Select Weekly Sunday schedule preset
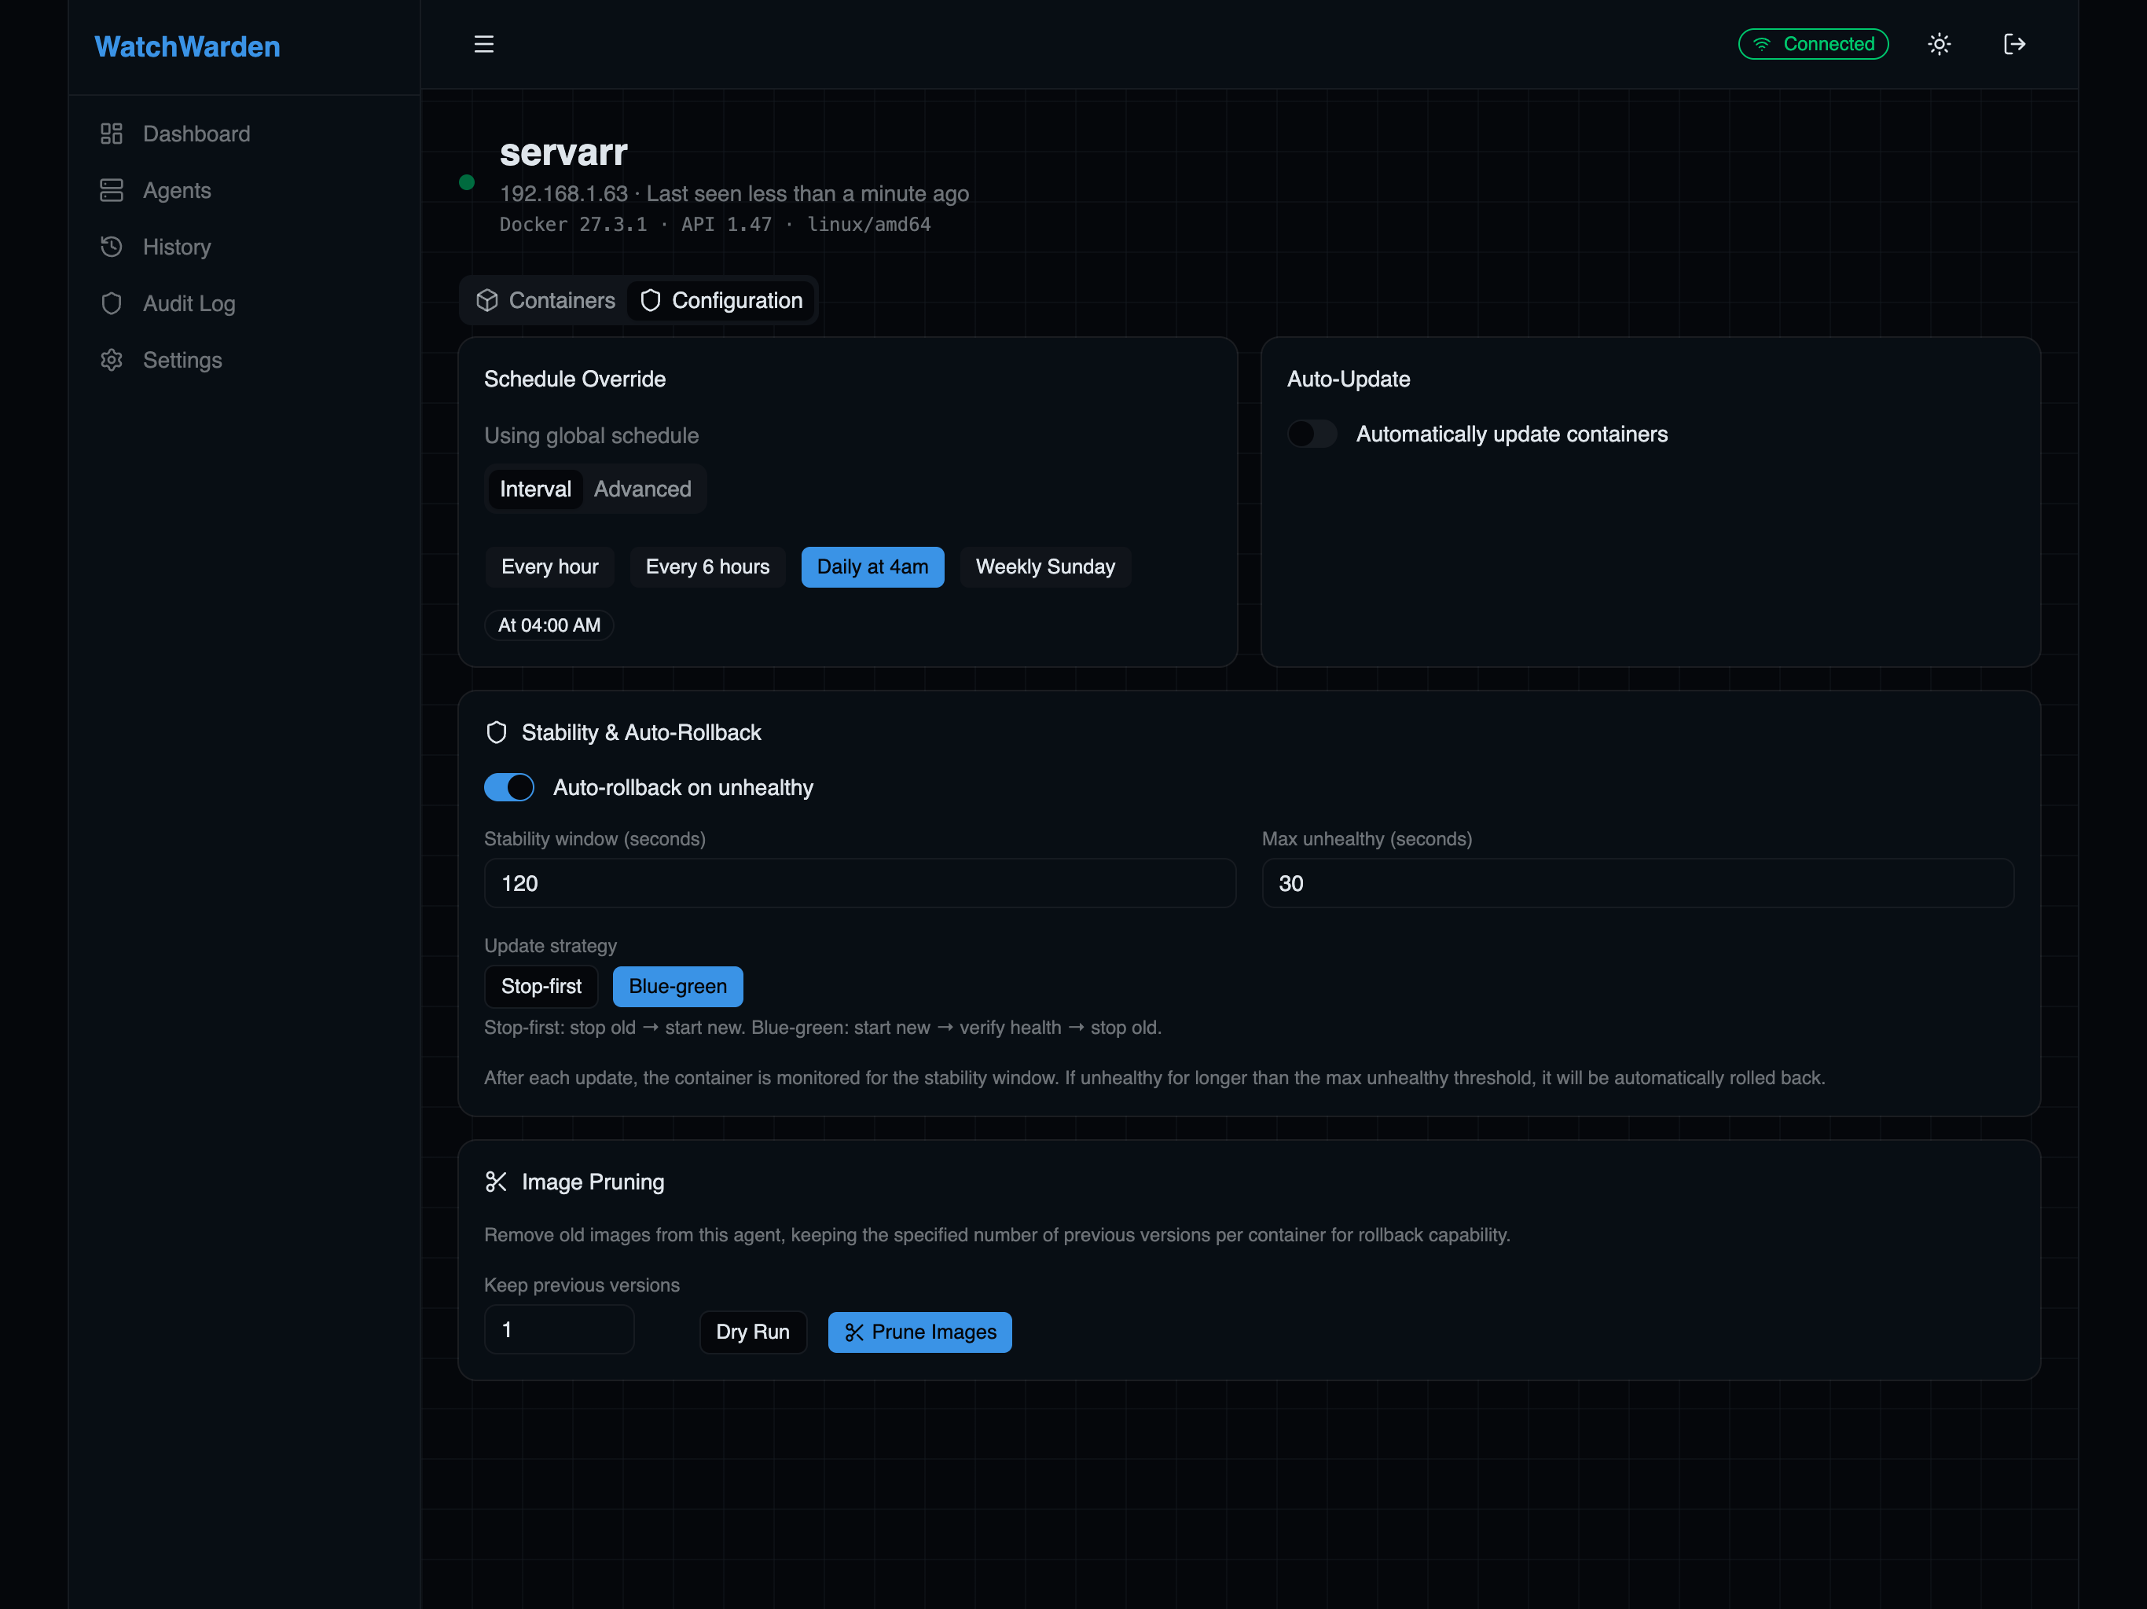 tap(1044, 566)
